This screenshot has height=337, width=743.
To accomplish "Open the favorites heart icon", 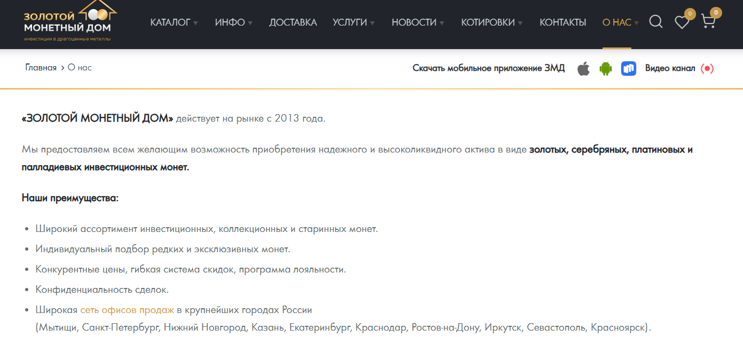I will (x=682, y=22).
